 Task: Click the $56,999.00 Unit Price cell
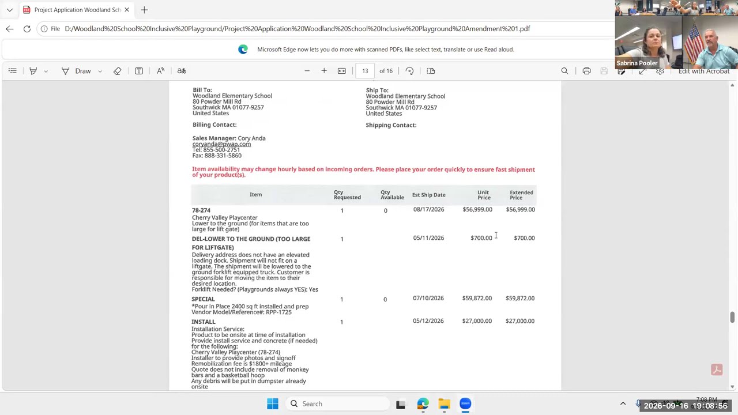pyautogui.click(x=477, y=210)
